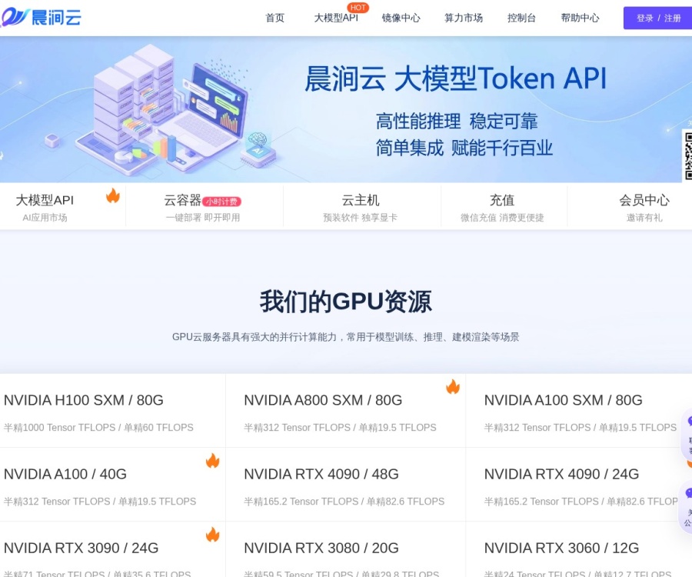Image resolution: width=692 pixels, height=577 pixels.
Task: Click the Token API banner illustration
Action: tap(177, 108)
